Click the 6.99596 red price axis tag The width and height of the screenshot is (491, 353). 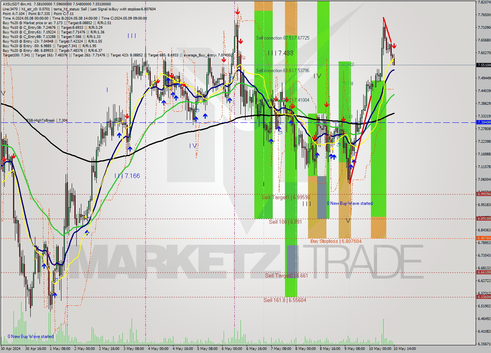483,194
